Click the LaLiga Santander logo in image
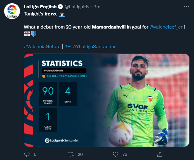 [62, 140]
